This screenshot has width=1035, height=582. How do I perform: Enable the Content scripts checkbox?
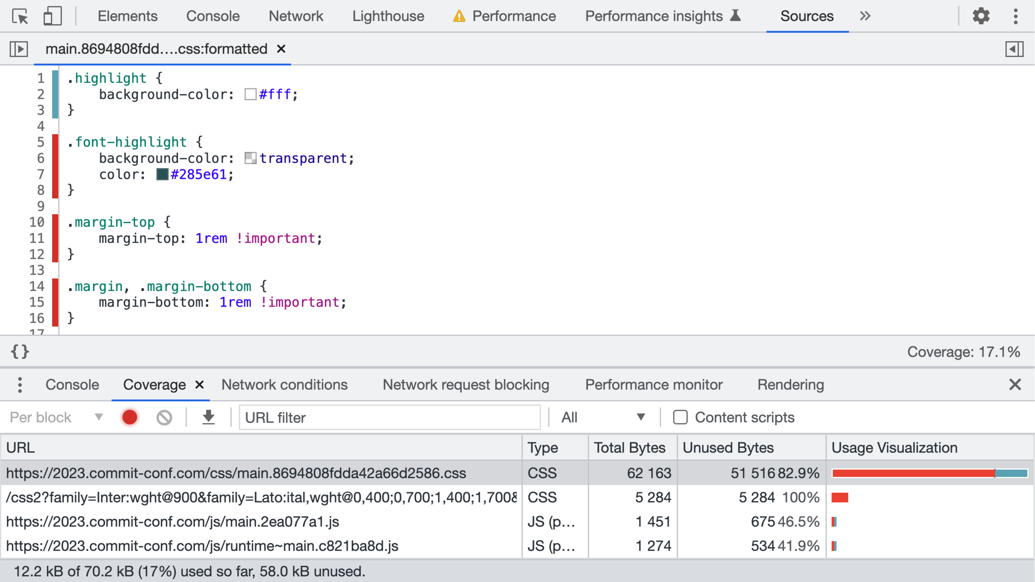(x=680, y=417)
